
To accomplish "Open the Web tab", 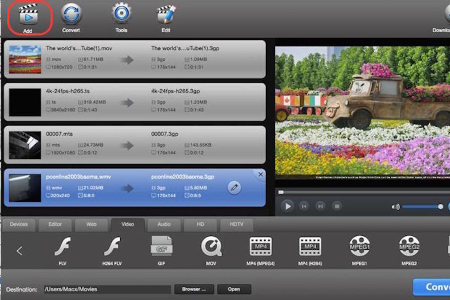I will [91, 225].
